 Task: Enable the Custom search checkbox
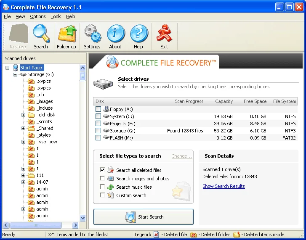pos(102,195)
